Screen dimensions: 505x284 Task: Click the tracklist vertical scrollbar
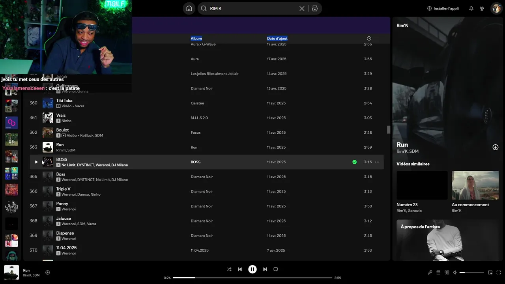(389, 130)
